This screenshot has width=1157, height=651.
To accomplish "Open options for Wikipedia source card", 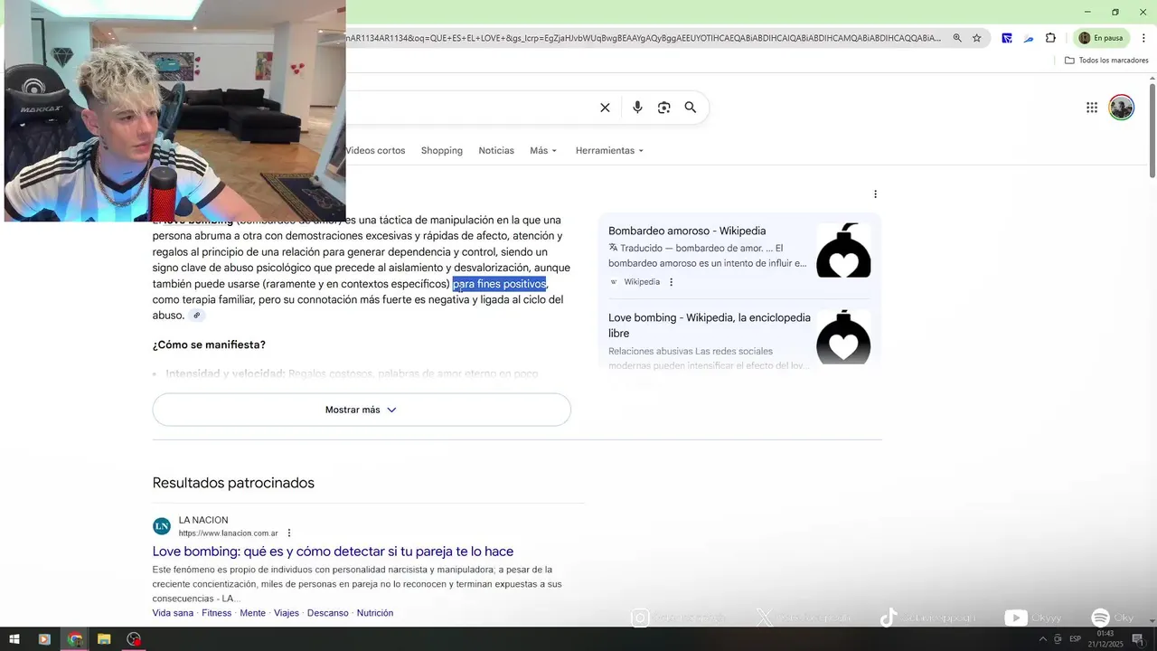I will click(671, 282).
